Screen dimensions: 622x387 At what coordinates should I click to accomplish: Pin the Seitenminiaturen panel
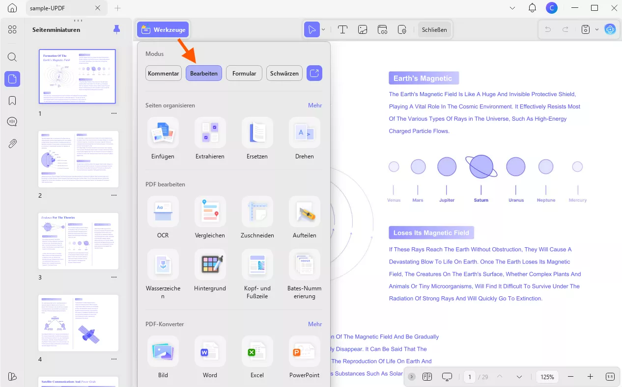click(116, 29)
